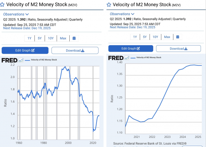Choose the 10Y range on left chart

[51, 38]
